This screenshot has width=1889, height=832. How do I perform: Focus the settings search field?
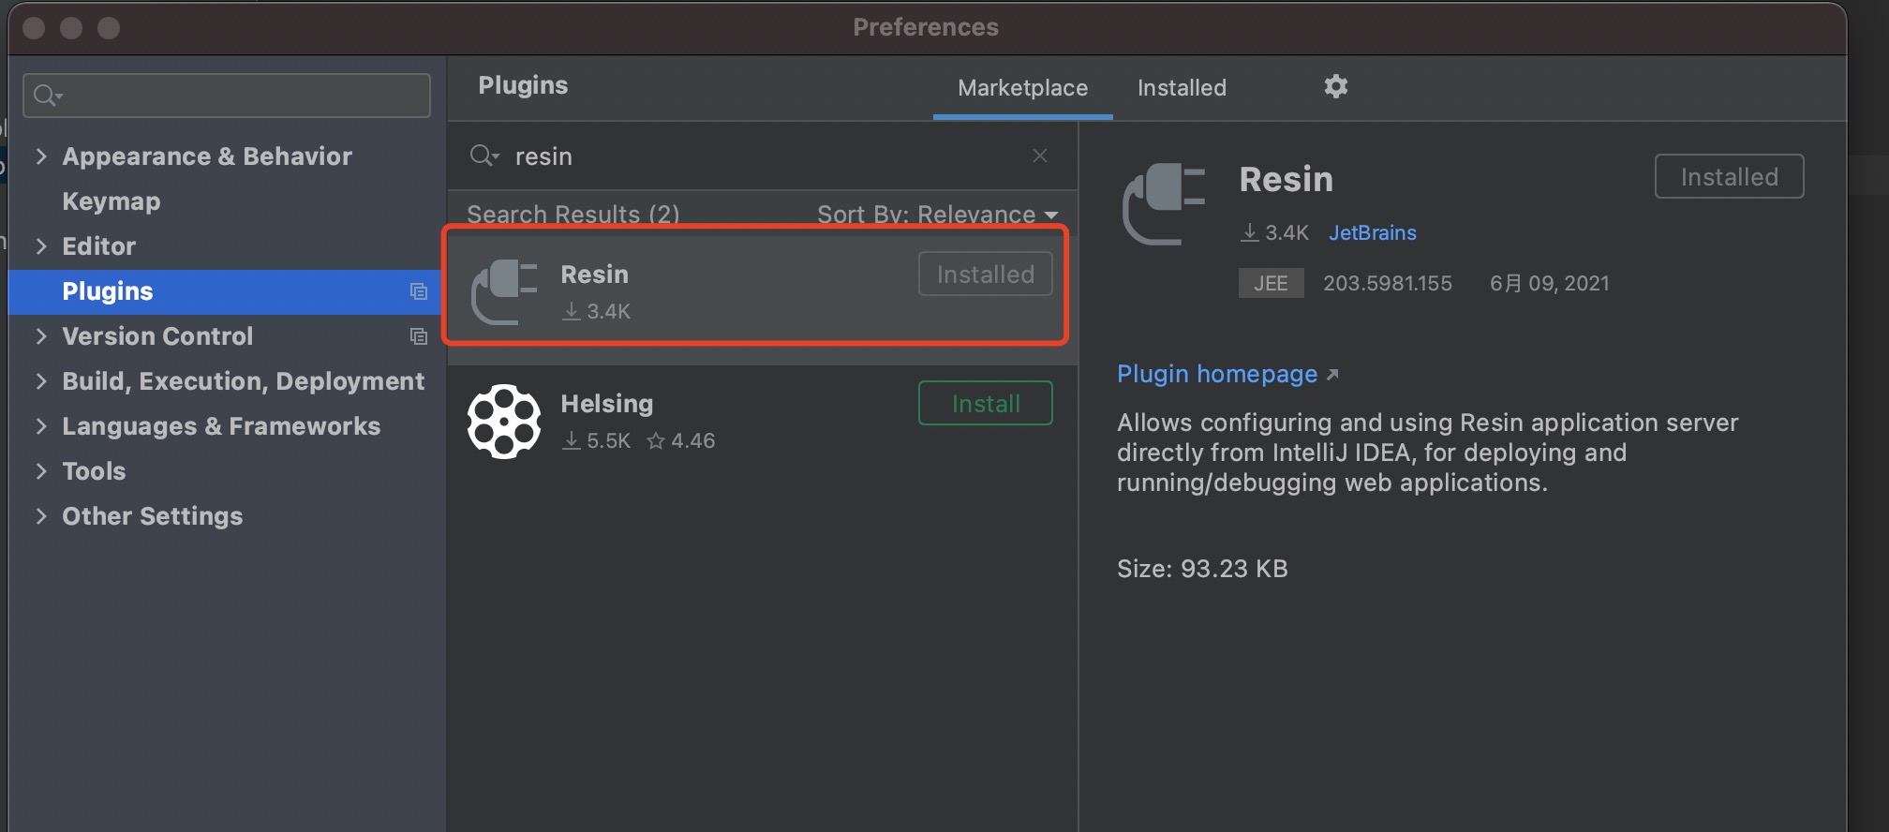226,96
